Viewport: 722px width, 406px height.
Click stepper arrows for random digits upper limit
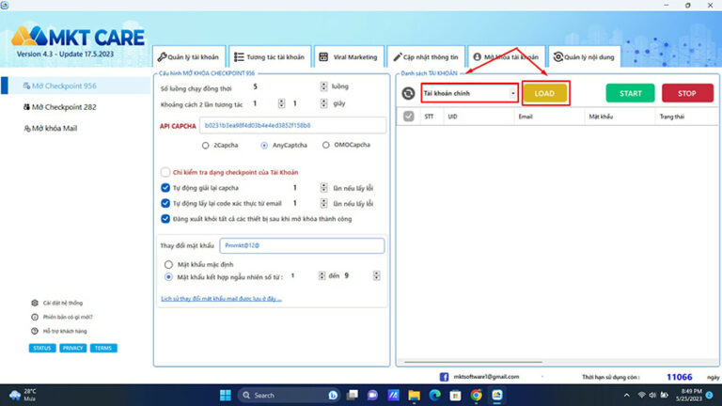click(376, 276)
